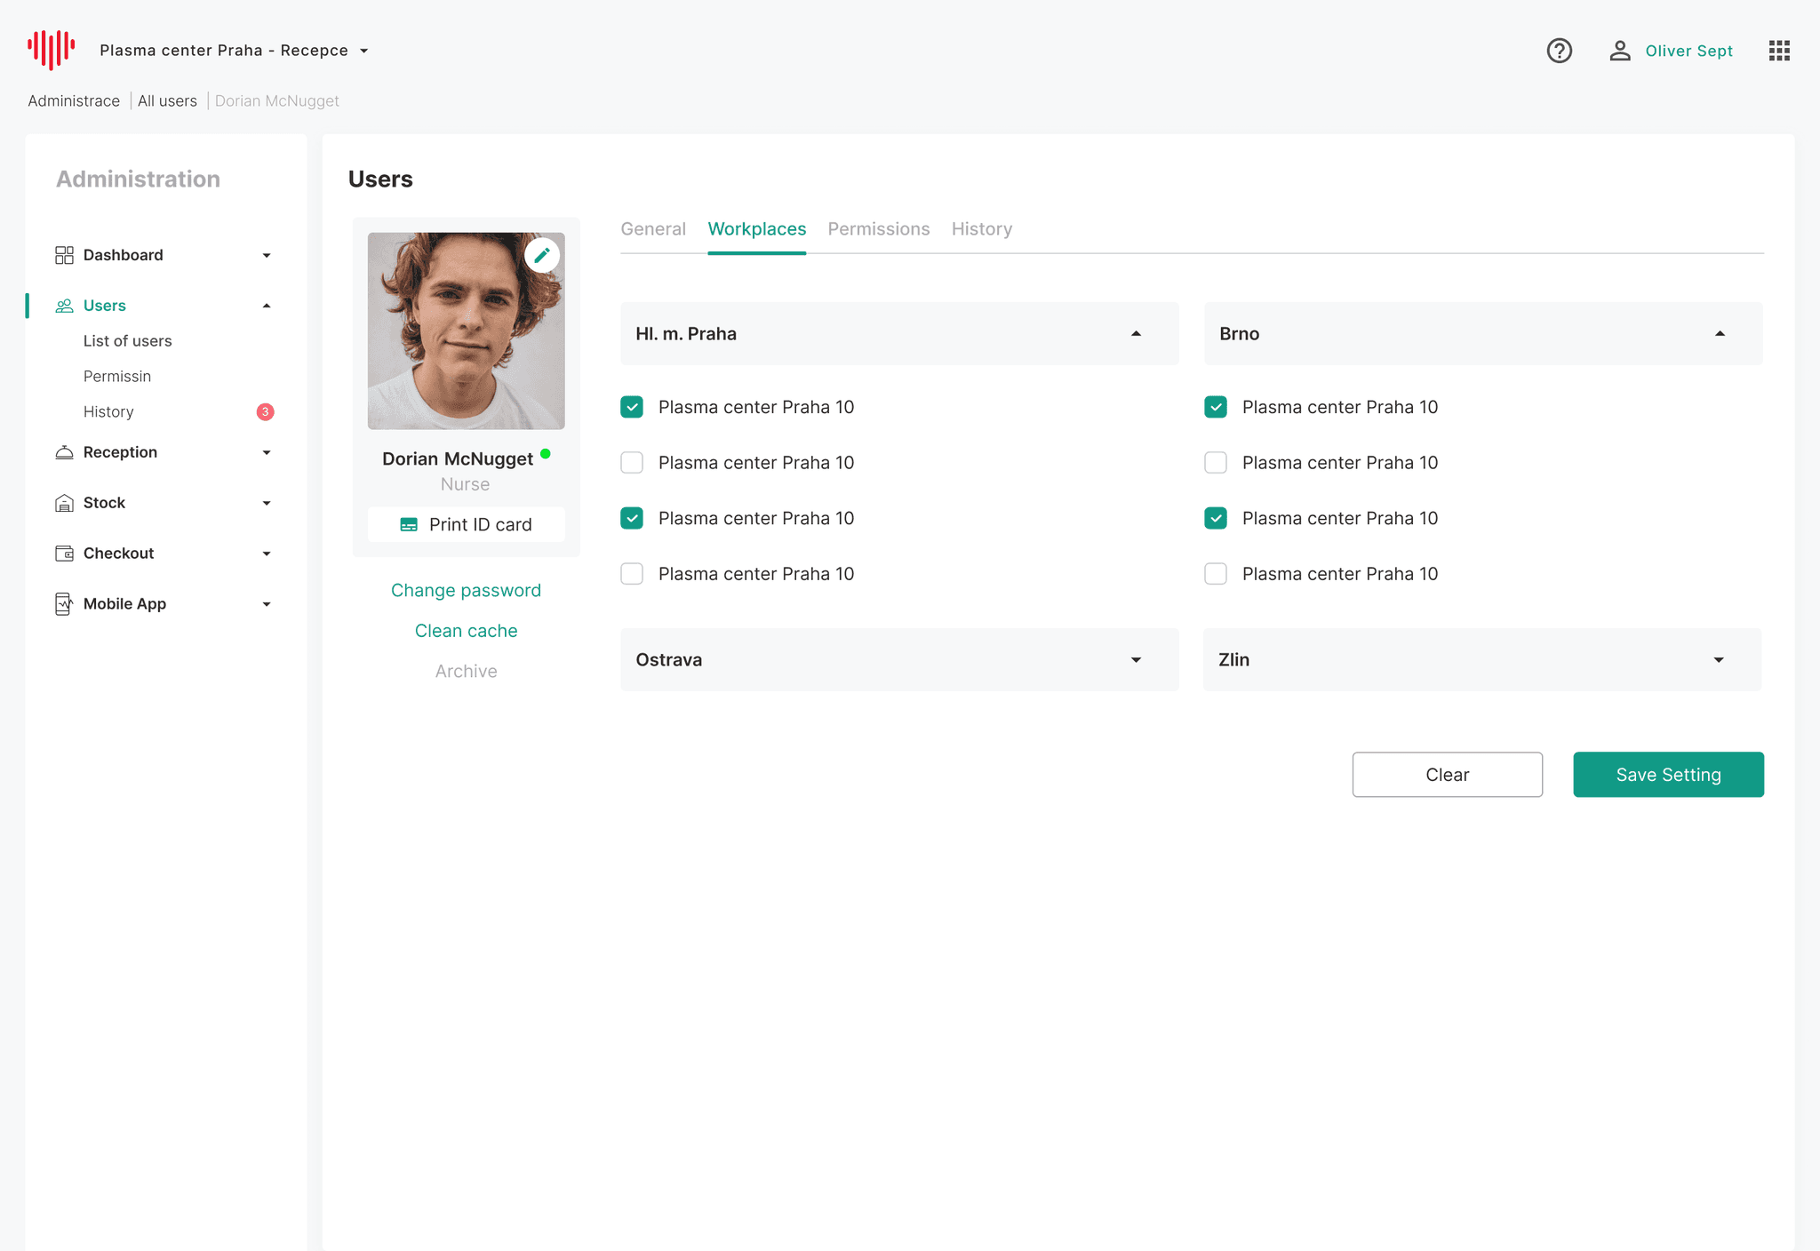This screenshot has width=1820, height=1251.
Task: Click the Stock warehouse icon
Action: pyautogui.click(x=64, y=503)
